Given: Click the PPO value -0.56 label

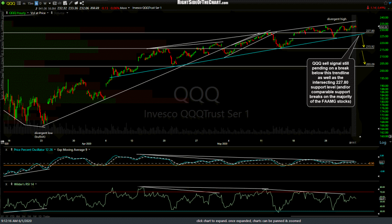Looking at the screenshot, I should click(371, 163).
